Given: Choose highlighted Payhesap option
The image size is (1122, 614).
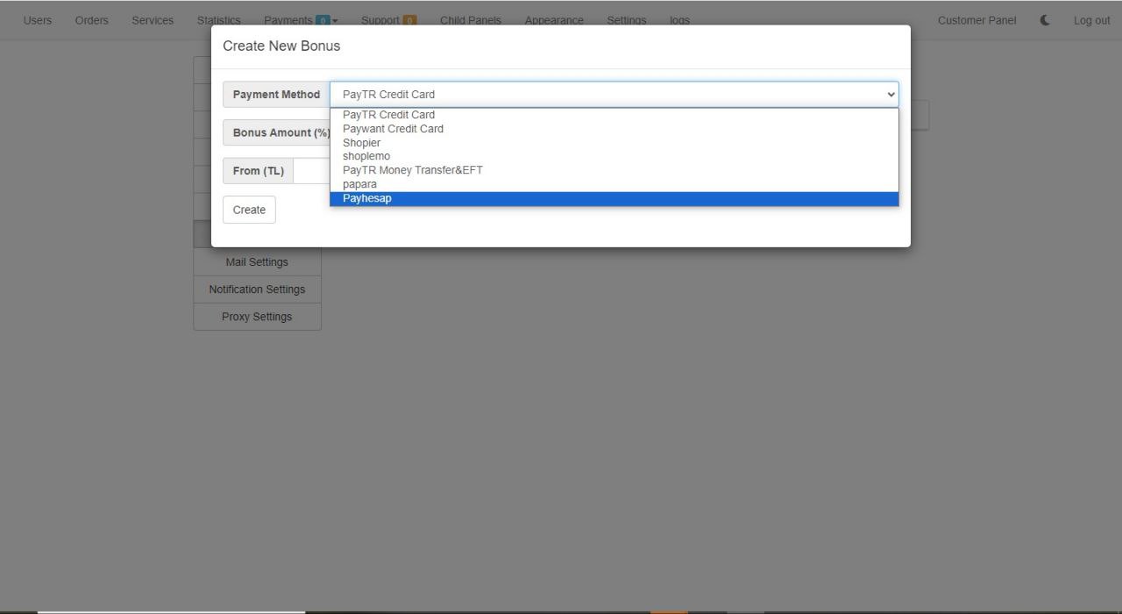Looking at the screenshot, I should click(367, 198).
